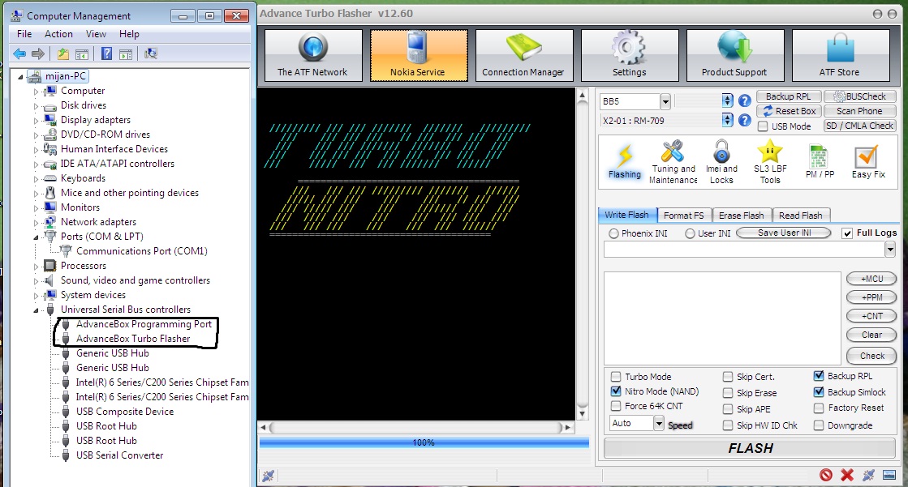Viewport: 908px width, 487px height.
Task: Open SL3 LBF Tools
Action: tap(770, 162)
